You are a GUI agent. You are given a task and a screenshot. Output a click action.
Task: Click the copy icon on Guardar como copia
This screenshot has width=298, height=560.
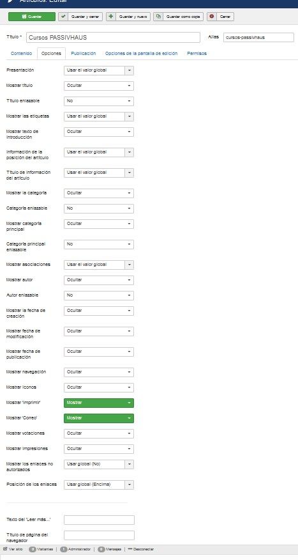pos(158,17)
